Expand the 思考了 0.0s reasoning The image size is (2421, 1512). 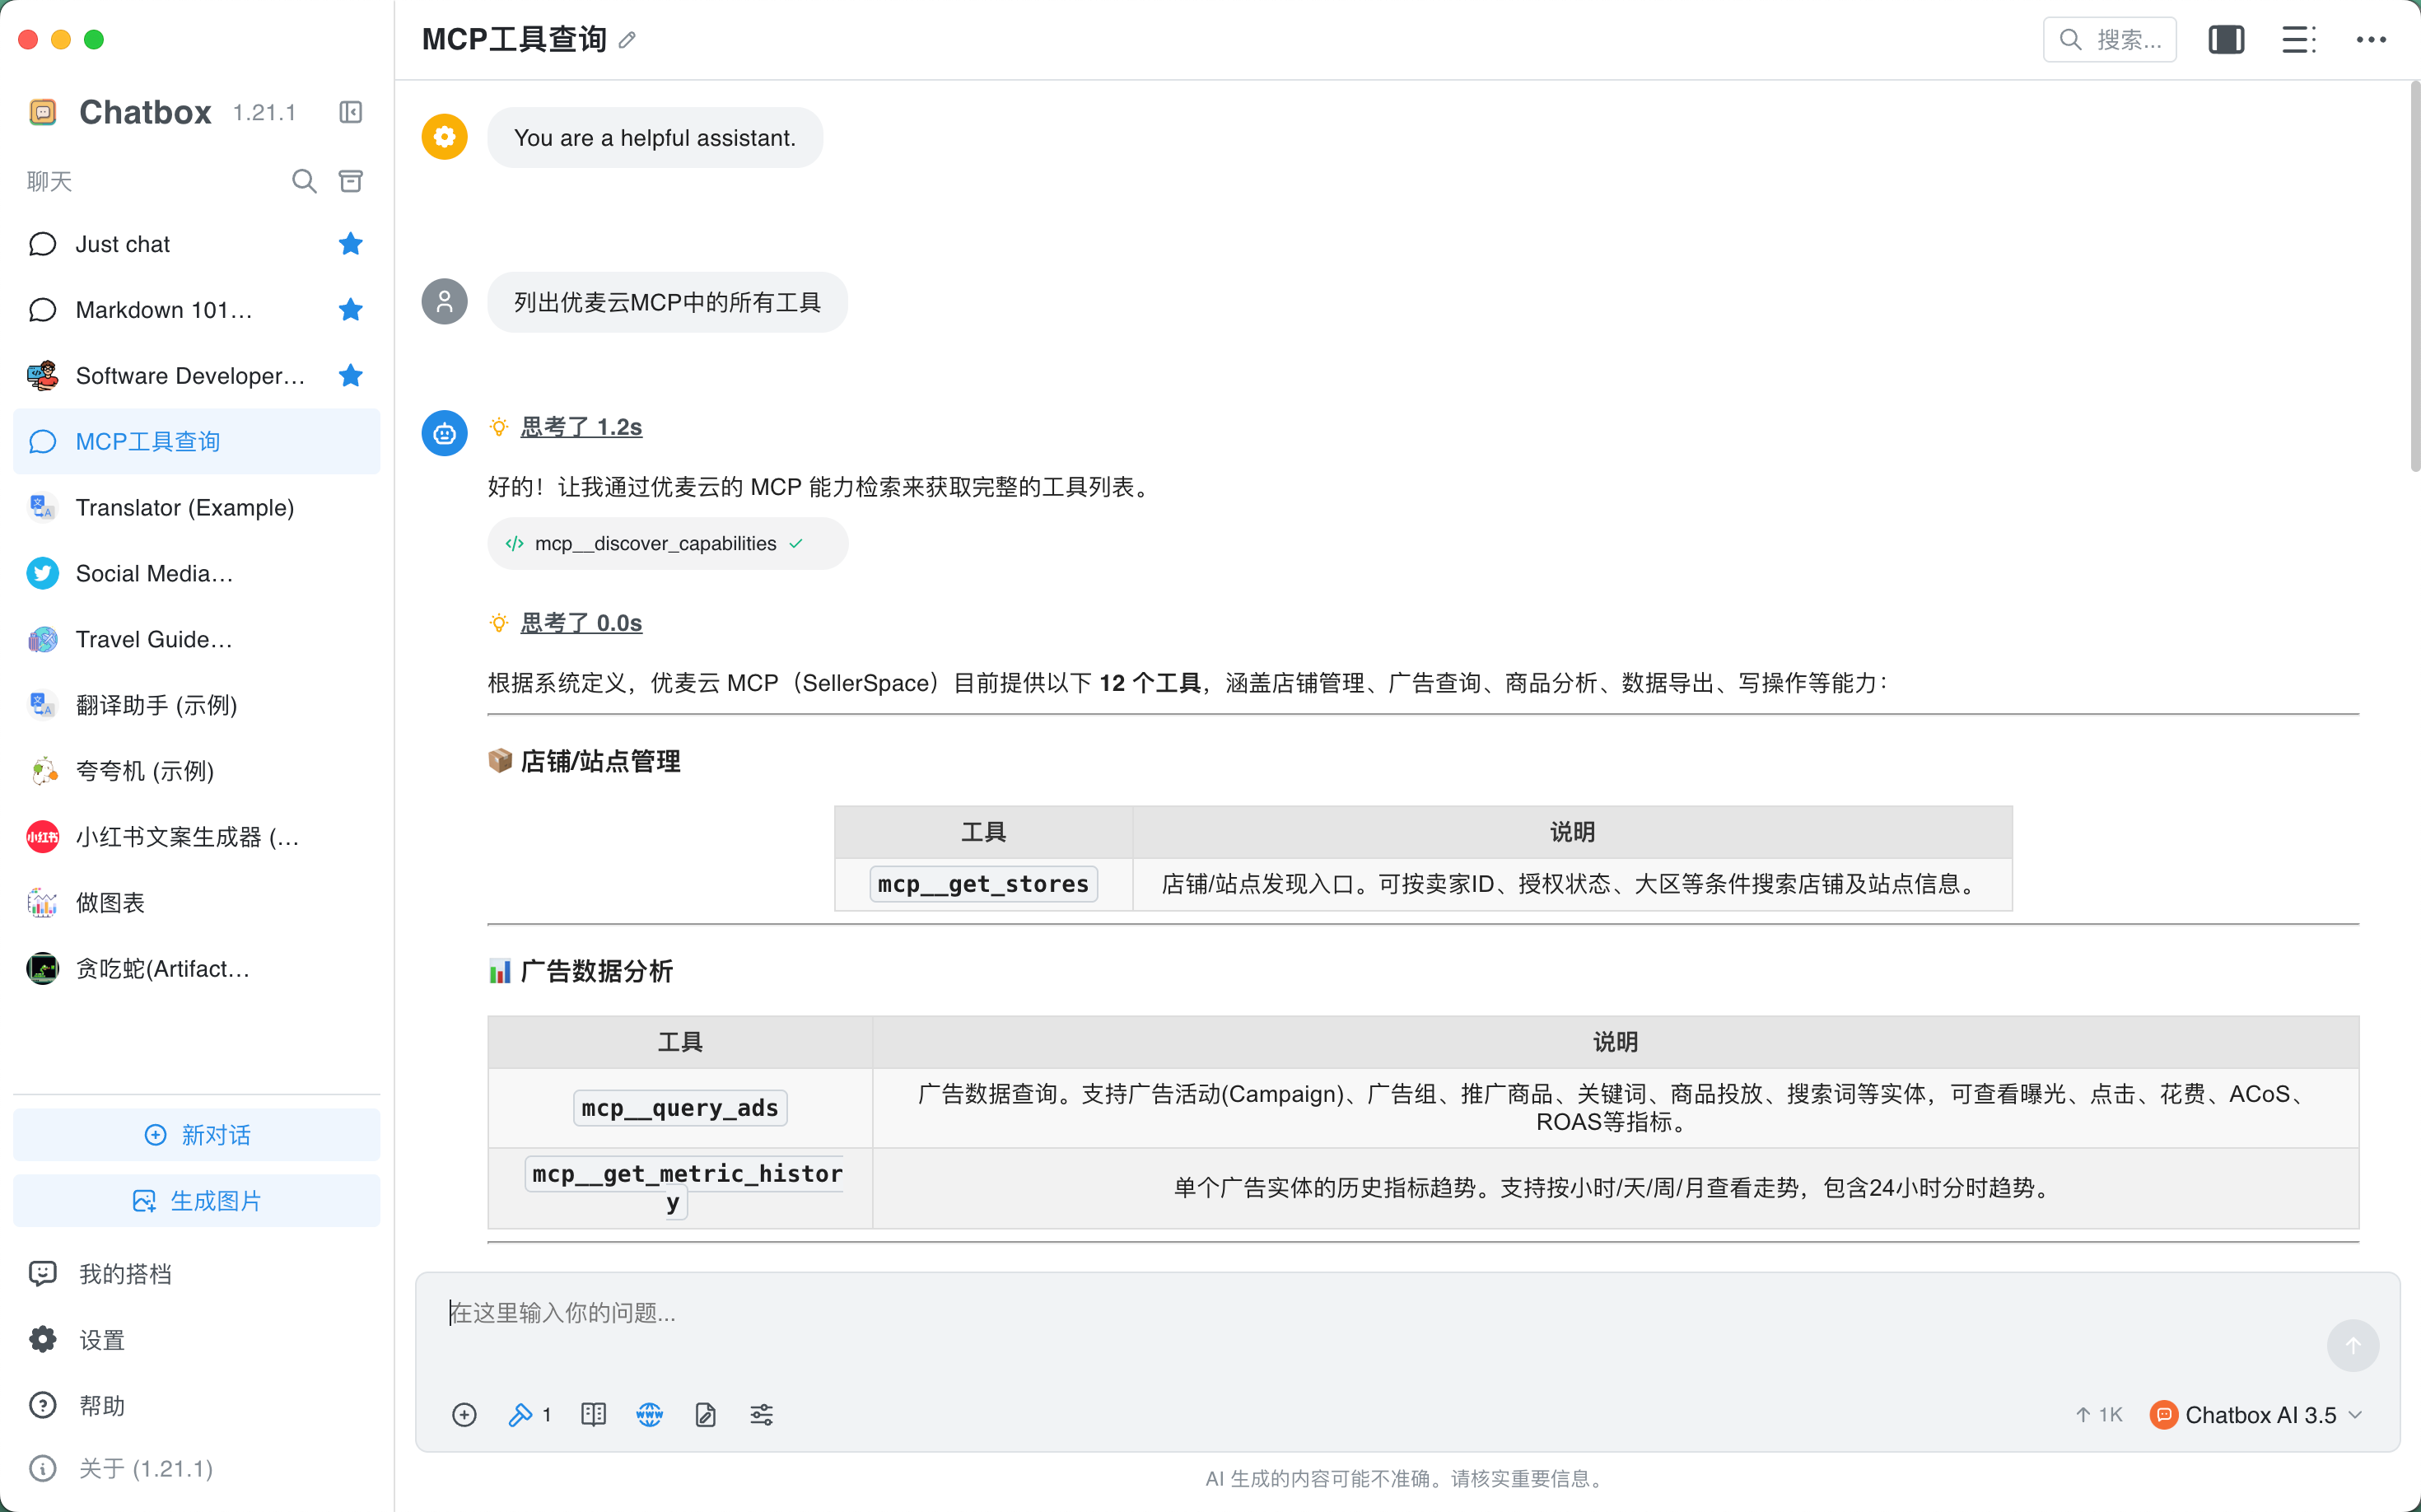coord(581,624)
